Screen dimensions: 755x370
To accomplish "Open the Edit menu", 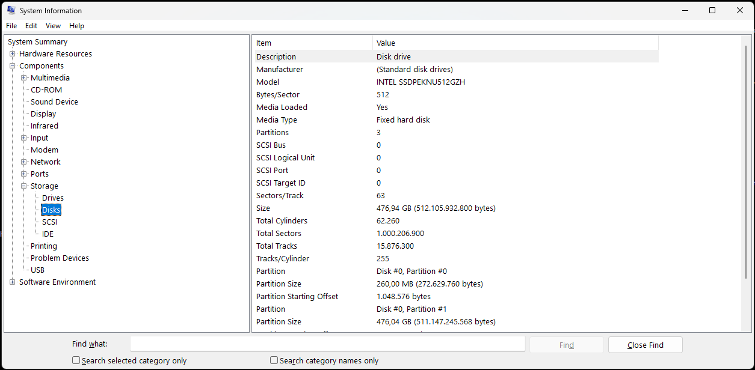I will (31, 25).
